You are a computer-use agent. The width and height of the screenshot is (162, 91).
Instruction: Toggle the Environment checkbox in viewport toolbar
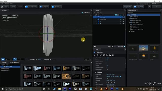(51, 59)
